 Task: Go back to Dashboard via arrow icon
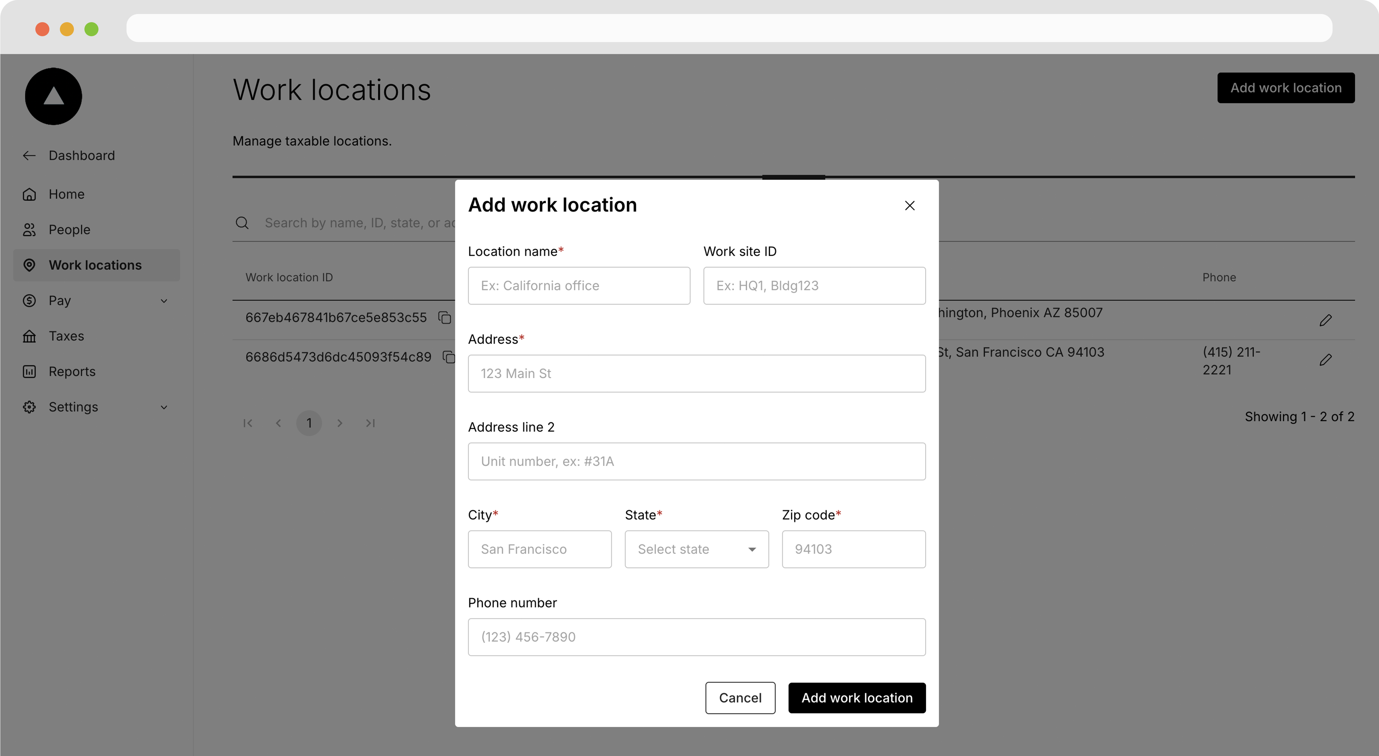coord(30,156)
